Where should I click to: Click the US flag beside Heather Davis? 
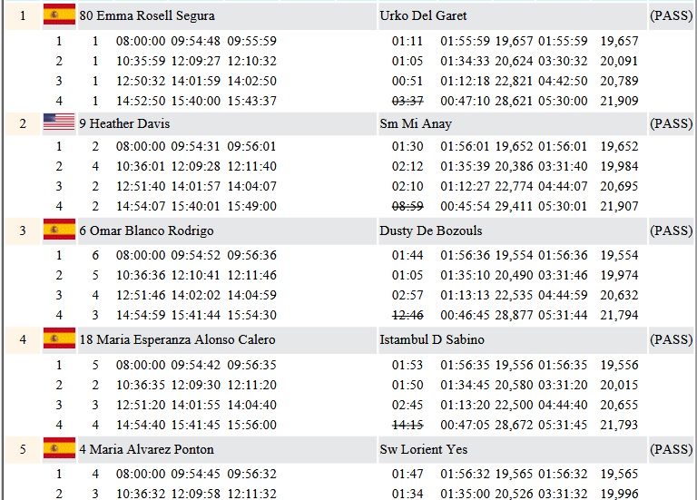click(59, 123)
